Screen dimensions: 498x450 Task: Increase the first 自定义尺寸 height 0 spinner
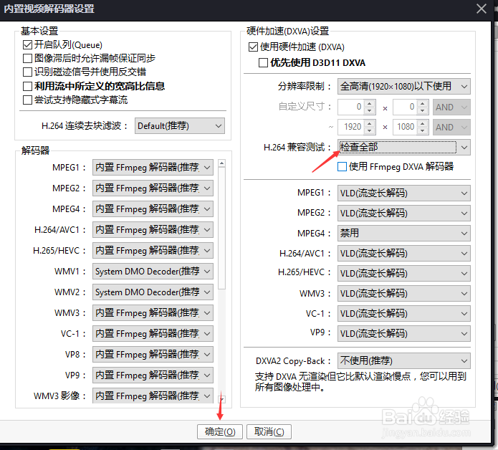[x=423, y=103]
